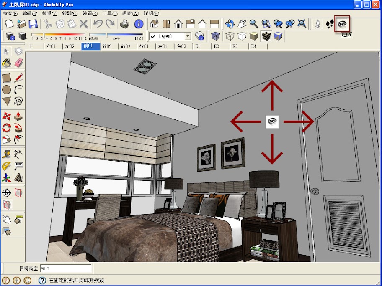
Task: Toggle X-ray face style
Action: coord(216,36)
